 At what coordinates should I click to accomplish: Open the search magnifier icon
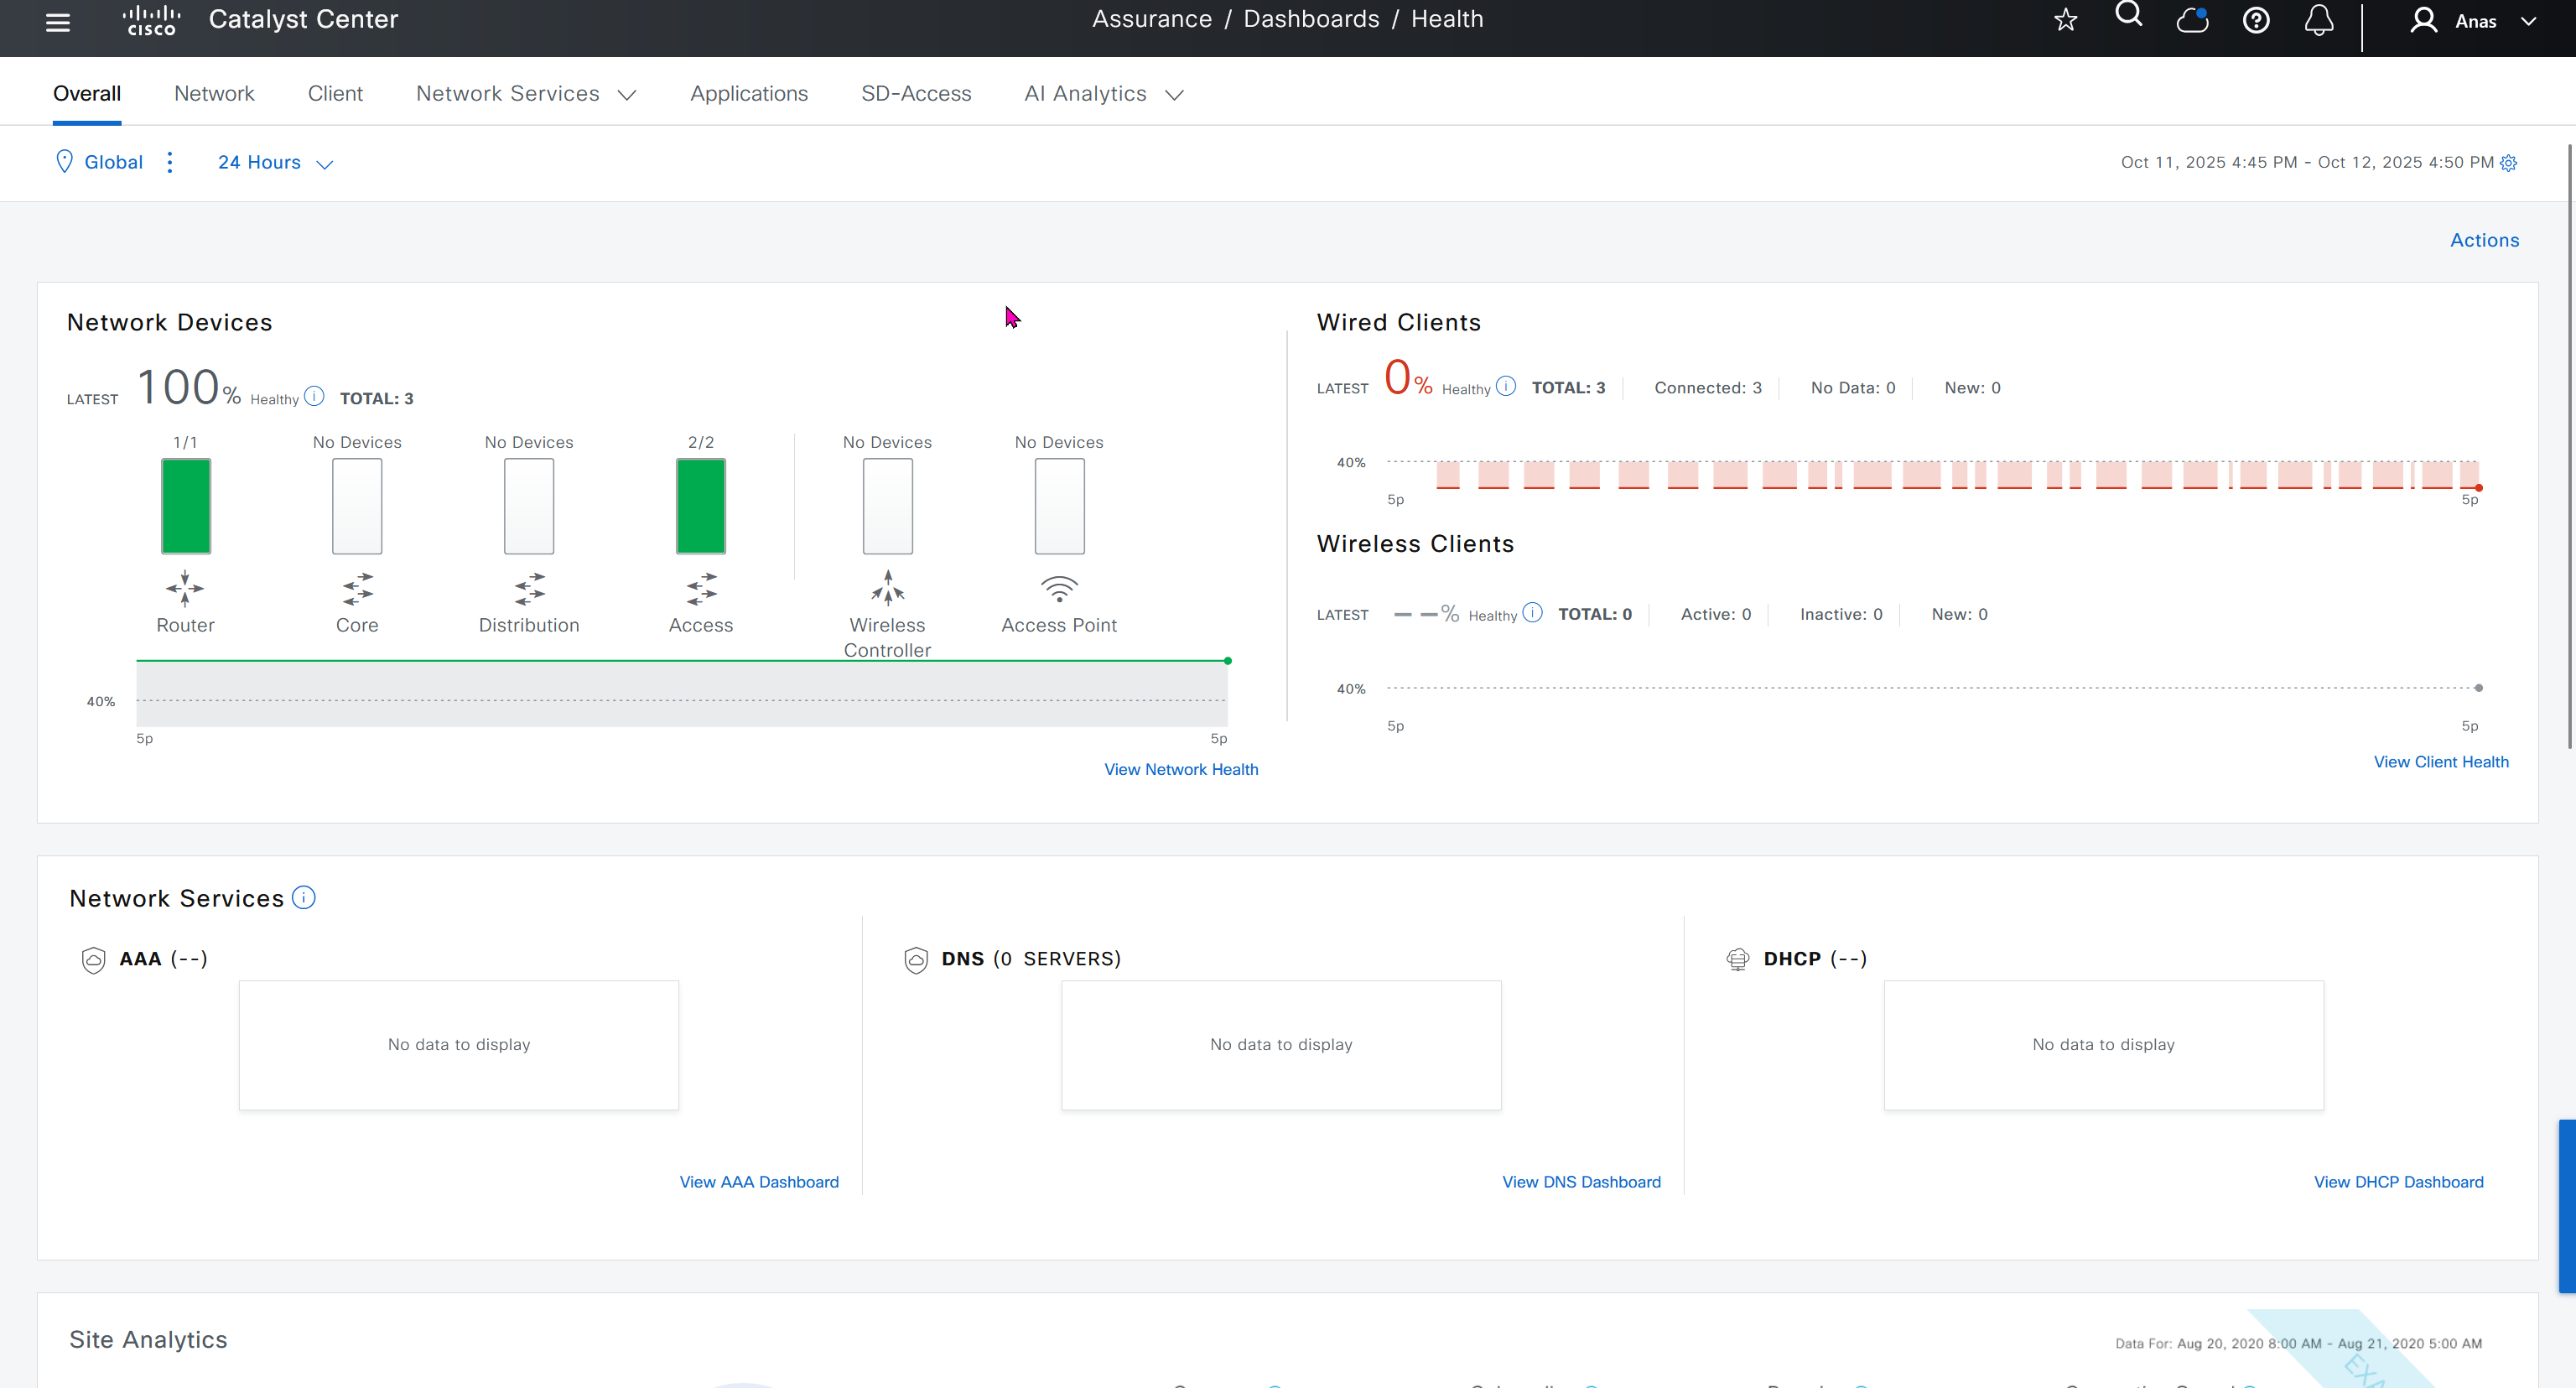point(2129,15)
